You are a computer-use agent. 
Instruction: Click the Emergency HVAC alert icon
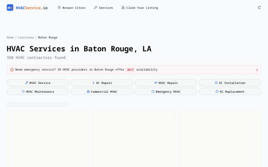tap(153, 91)
